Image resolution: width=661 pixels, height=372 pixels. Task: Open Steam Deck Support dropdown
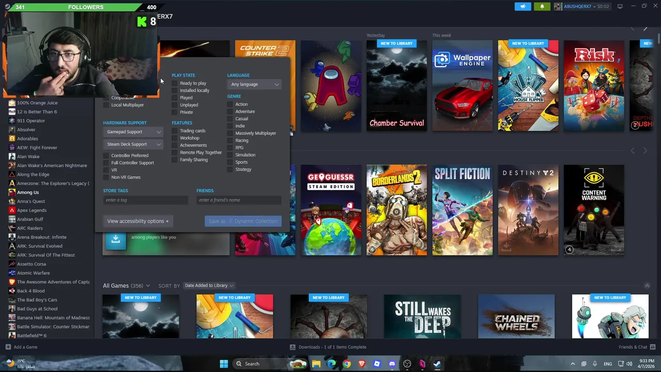tap(133, 144)
